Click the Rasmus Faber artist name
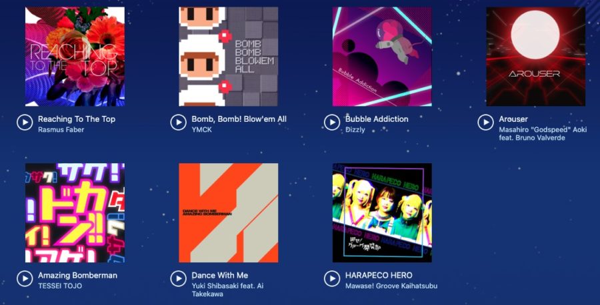 [x=61, y=130]
